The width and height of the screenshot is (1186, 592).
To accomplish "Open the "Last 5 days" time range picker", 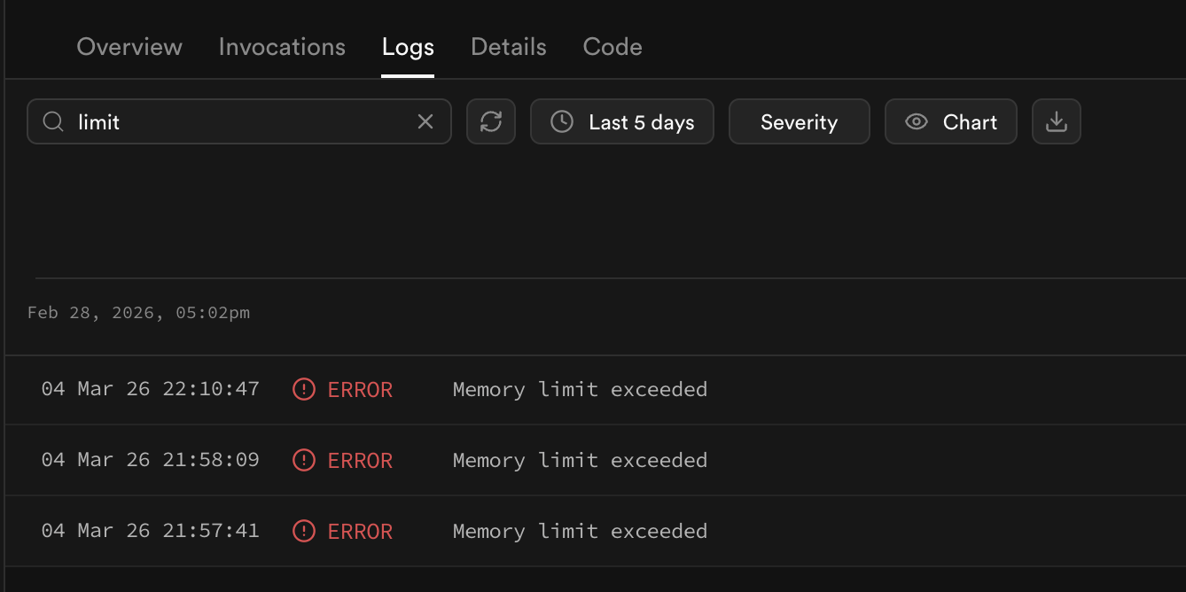I will 622,122.
